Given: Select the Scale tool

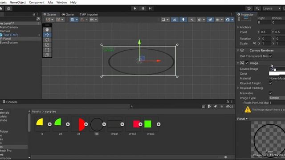Looking at the screenshot, I should point(47,44).
